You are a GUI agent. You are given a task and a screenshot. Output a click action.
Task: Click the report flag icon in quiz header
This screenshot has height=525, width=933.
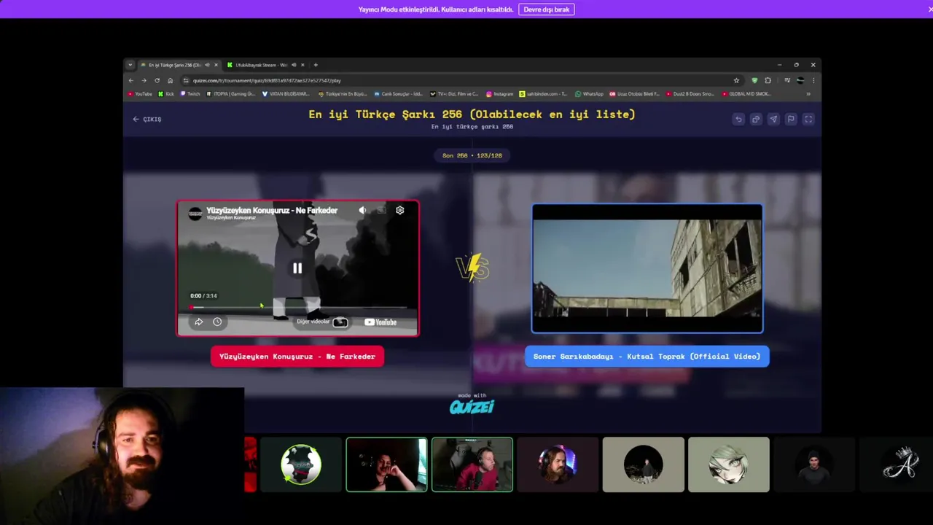(x=791, y=119)
